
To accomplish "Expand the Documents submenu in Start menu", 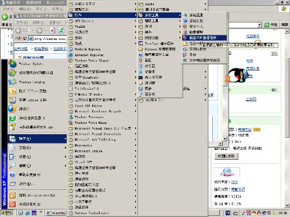I will 37,148.
